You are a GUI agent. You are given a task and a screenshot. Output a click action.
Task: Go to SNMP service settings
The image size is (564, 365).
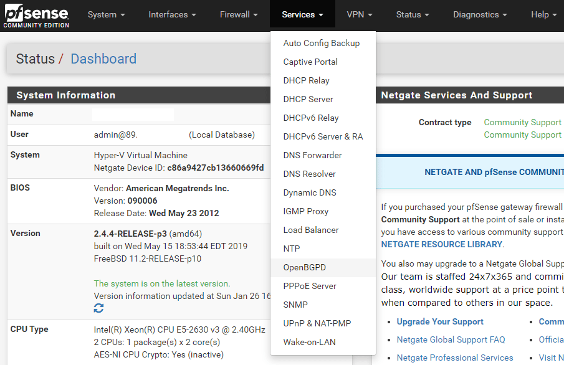(x=323, y=305)
